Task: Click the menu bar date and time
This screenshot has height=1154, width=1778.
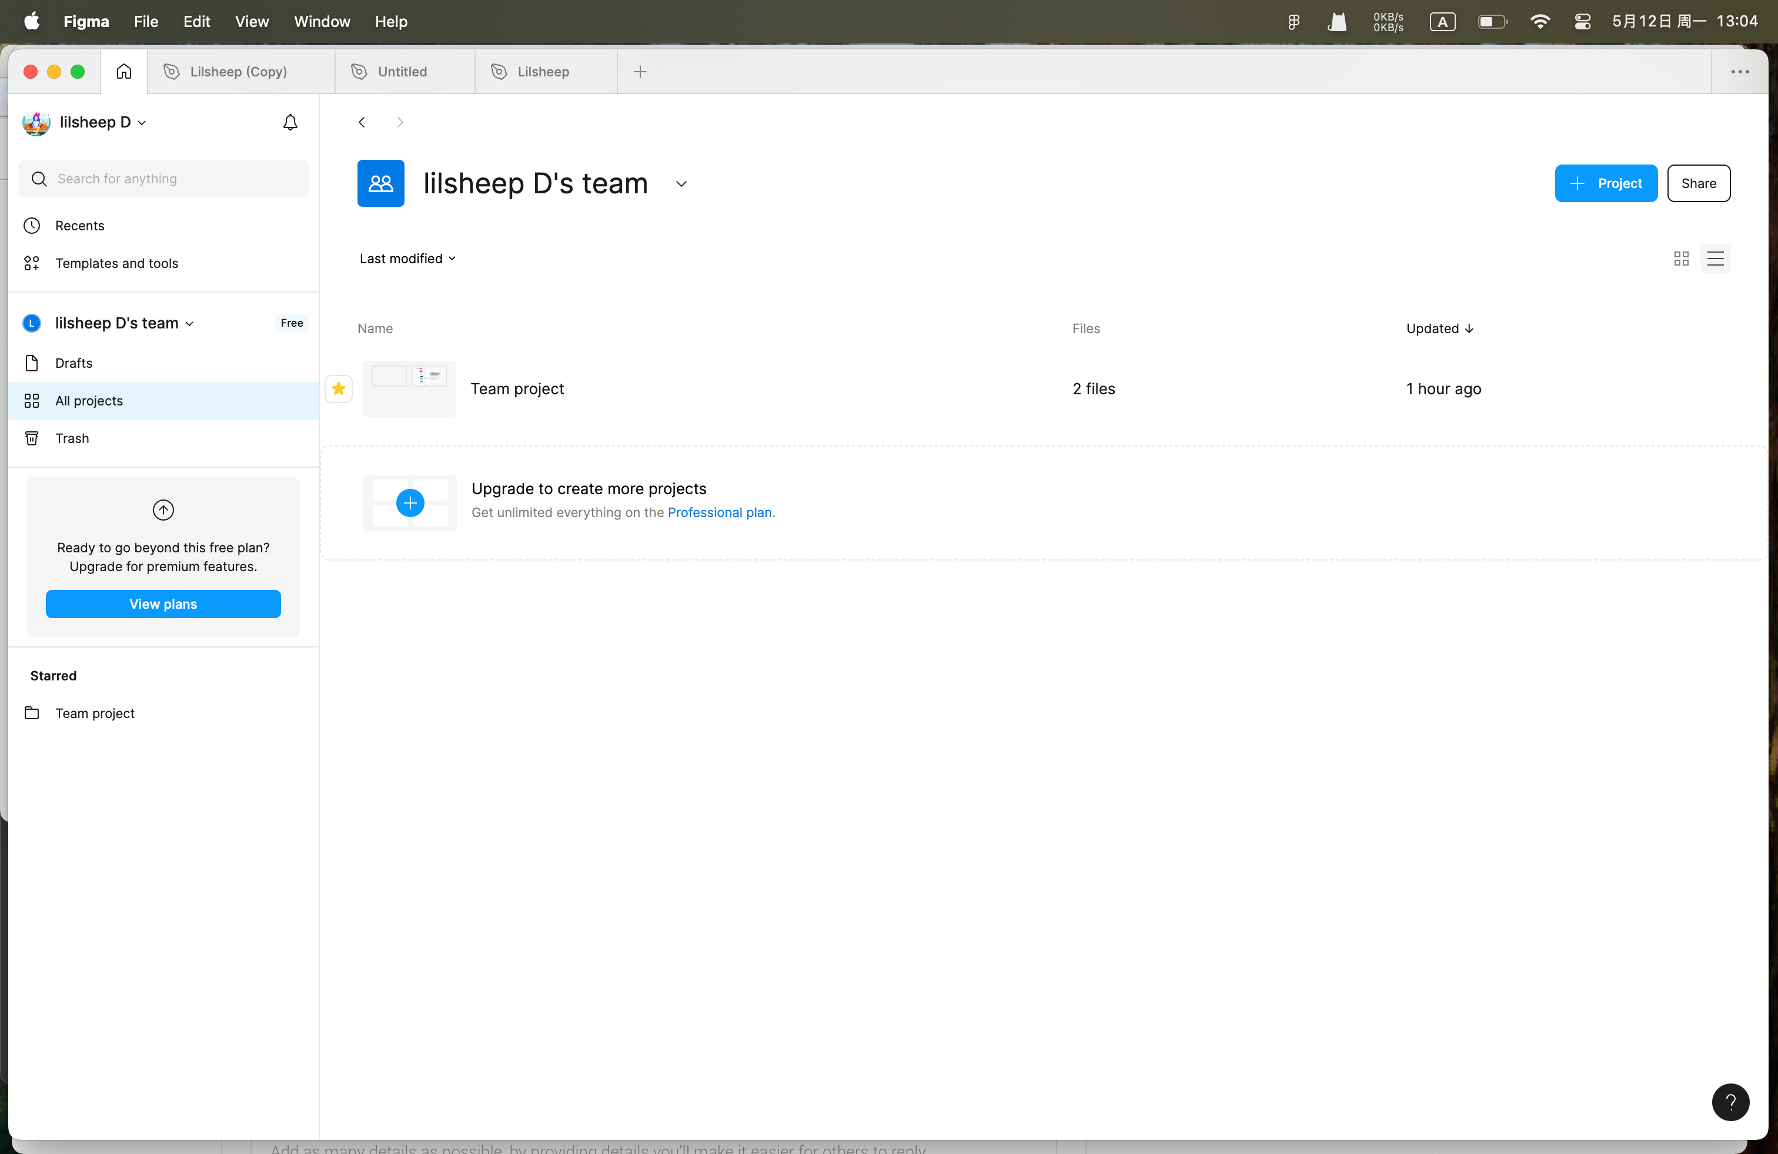Action: (x=1685, y=21)
